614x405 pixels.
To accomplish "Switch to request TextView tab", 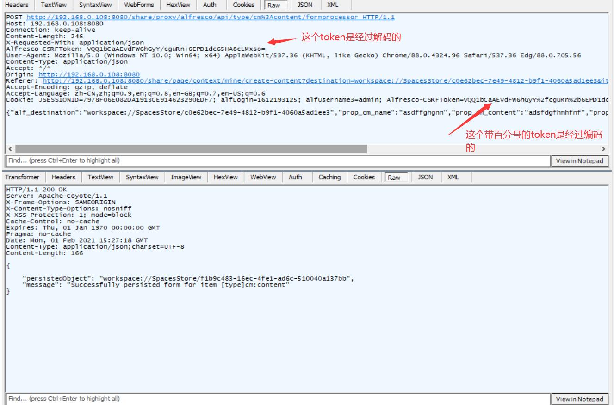I will click(53, 5).
